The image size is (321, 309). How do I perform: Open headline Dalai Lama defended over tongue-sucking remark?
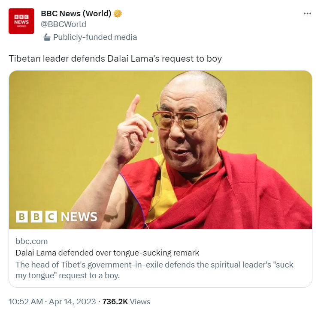tap(107, 253)
